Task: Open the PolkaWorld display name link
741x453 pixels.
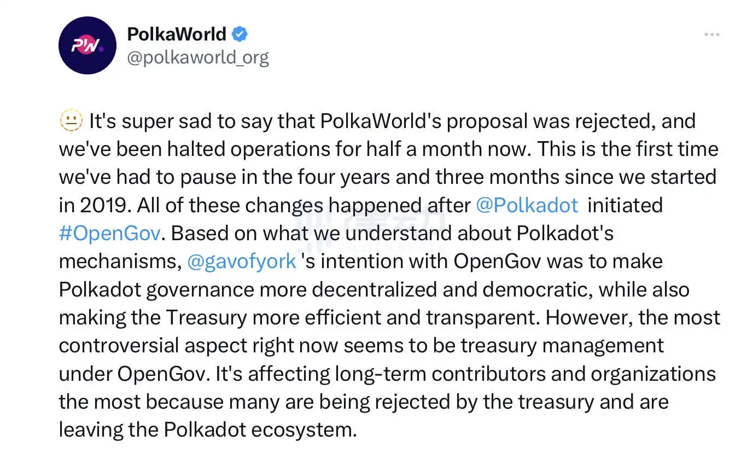Action: coord(176,34)
